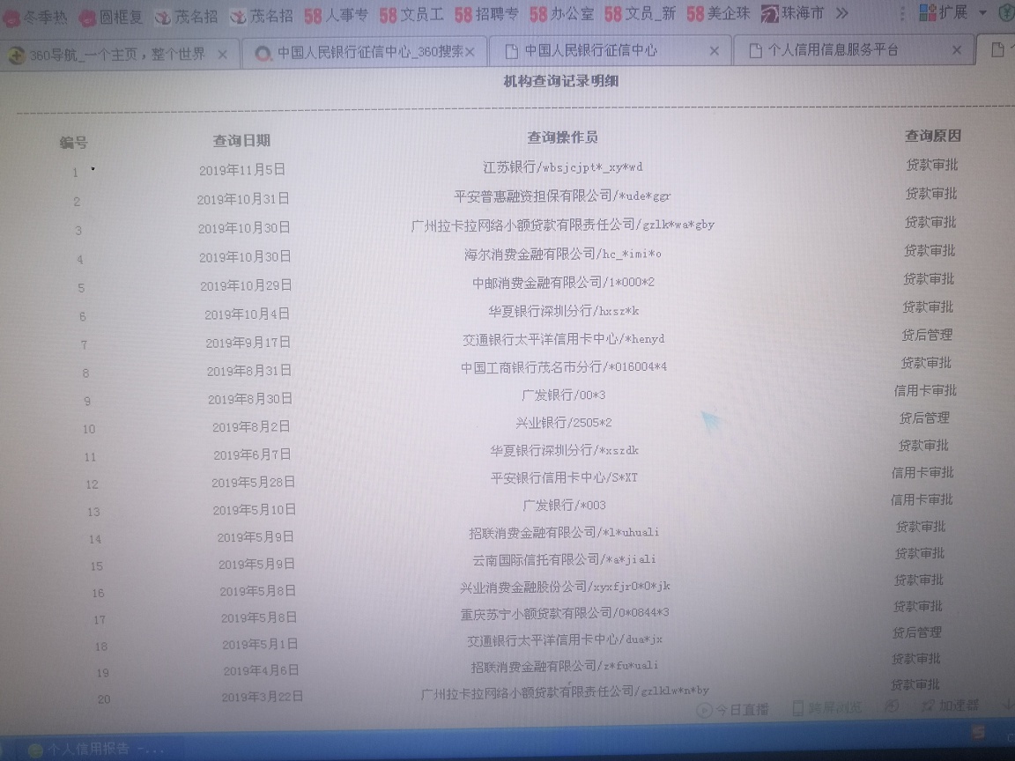This screenshot has width=1015, height=761.
Task: Select the date 2019年8月30日
Action: point(250,399)
